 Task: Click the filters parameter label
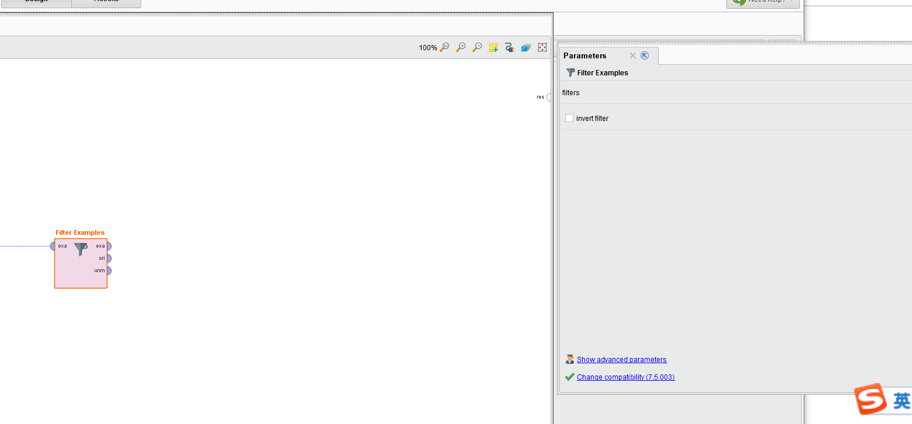[x=570, y=93]
